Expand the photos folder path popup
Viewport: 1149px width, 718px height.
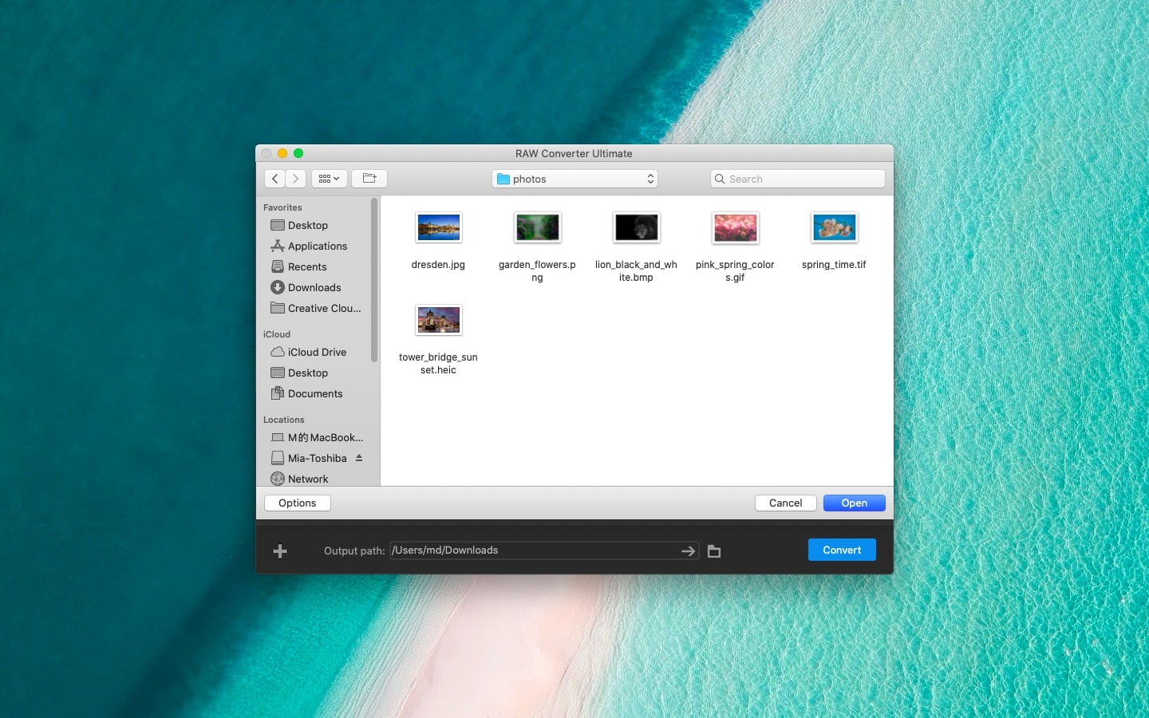point(574,179)
